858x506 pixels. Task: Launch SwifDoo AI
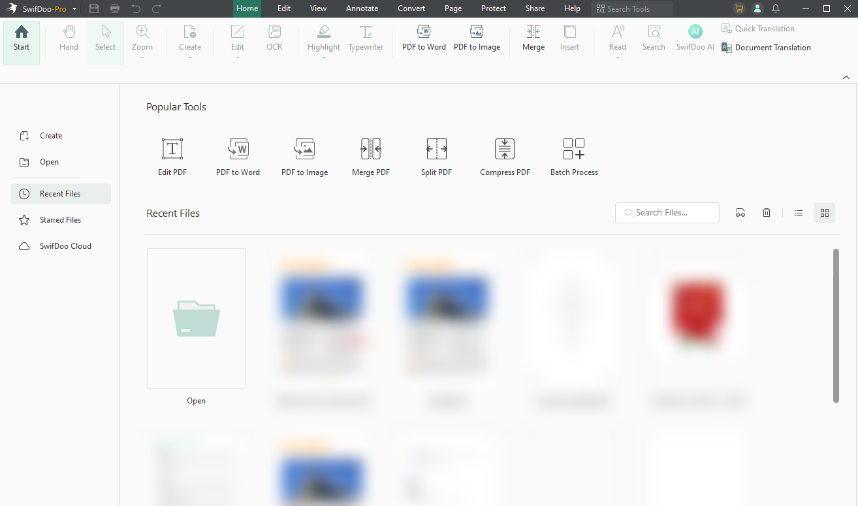(695, 38)
